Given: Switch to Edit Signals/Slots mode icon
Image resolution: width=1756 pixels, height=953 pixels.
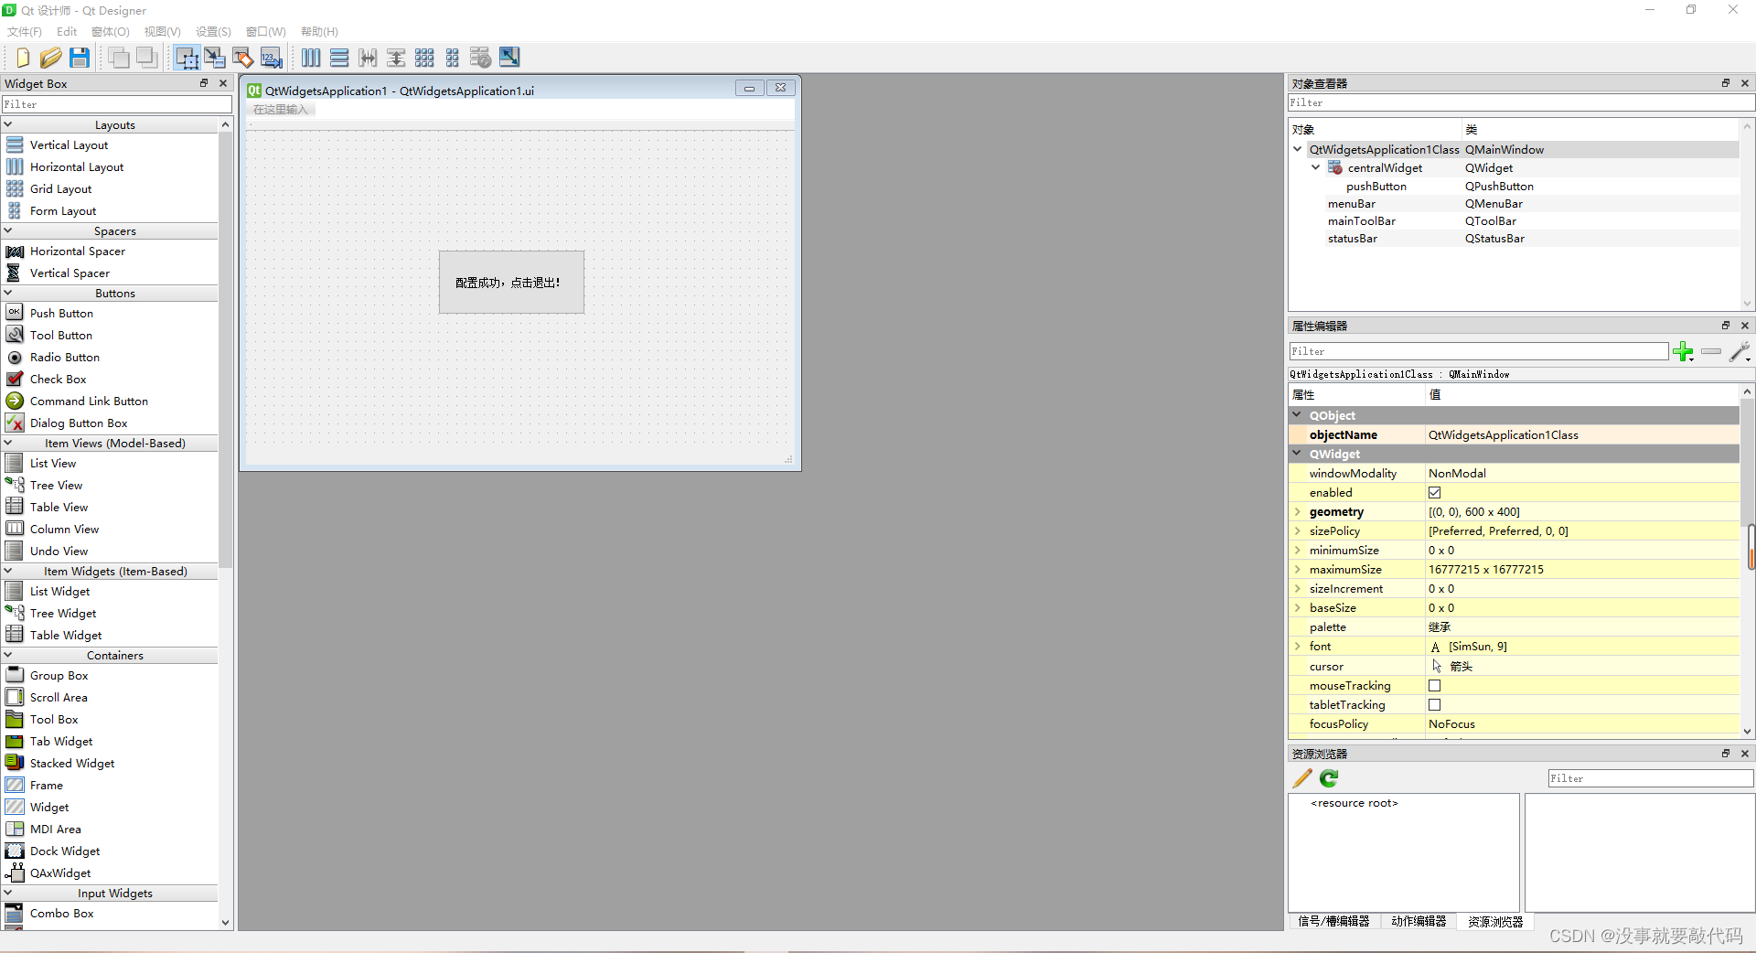Looking at the screenshot, I should pos(215,58).
